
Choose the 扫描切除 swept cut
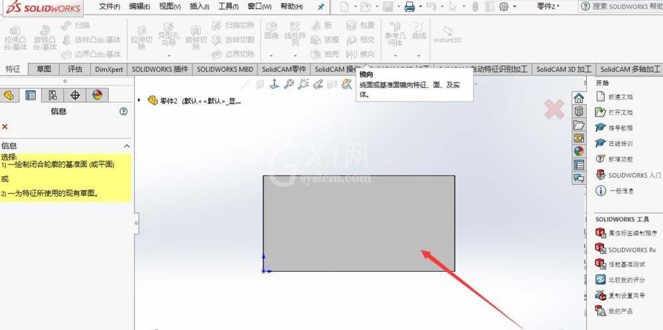tap(233, 25)
